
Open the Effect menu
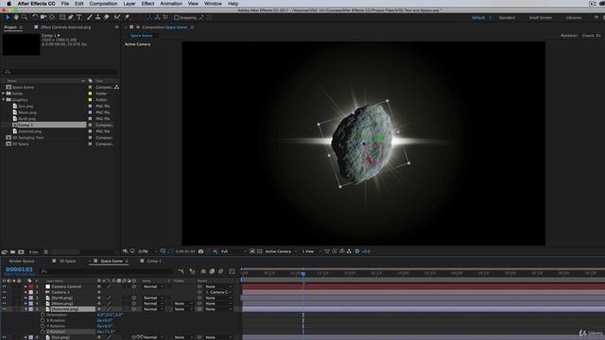[x=147, y=4]
